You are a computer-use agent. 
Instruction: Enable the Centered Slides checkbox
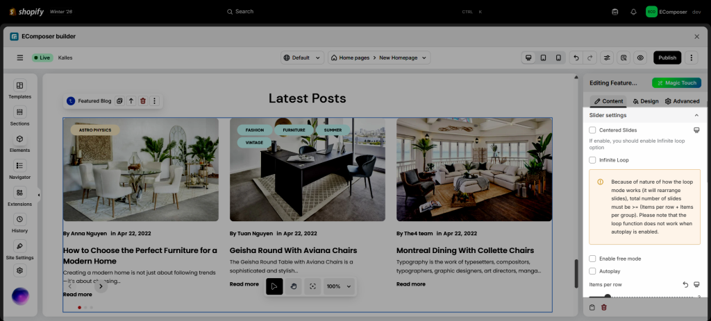point(592,130)
